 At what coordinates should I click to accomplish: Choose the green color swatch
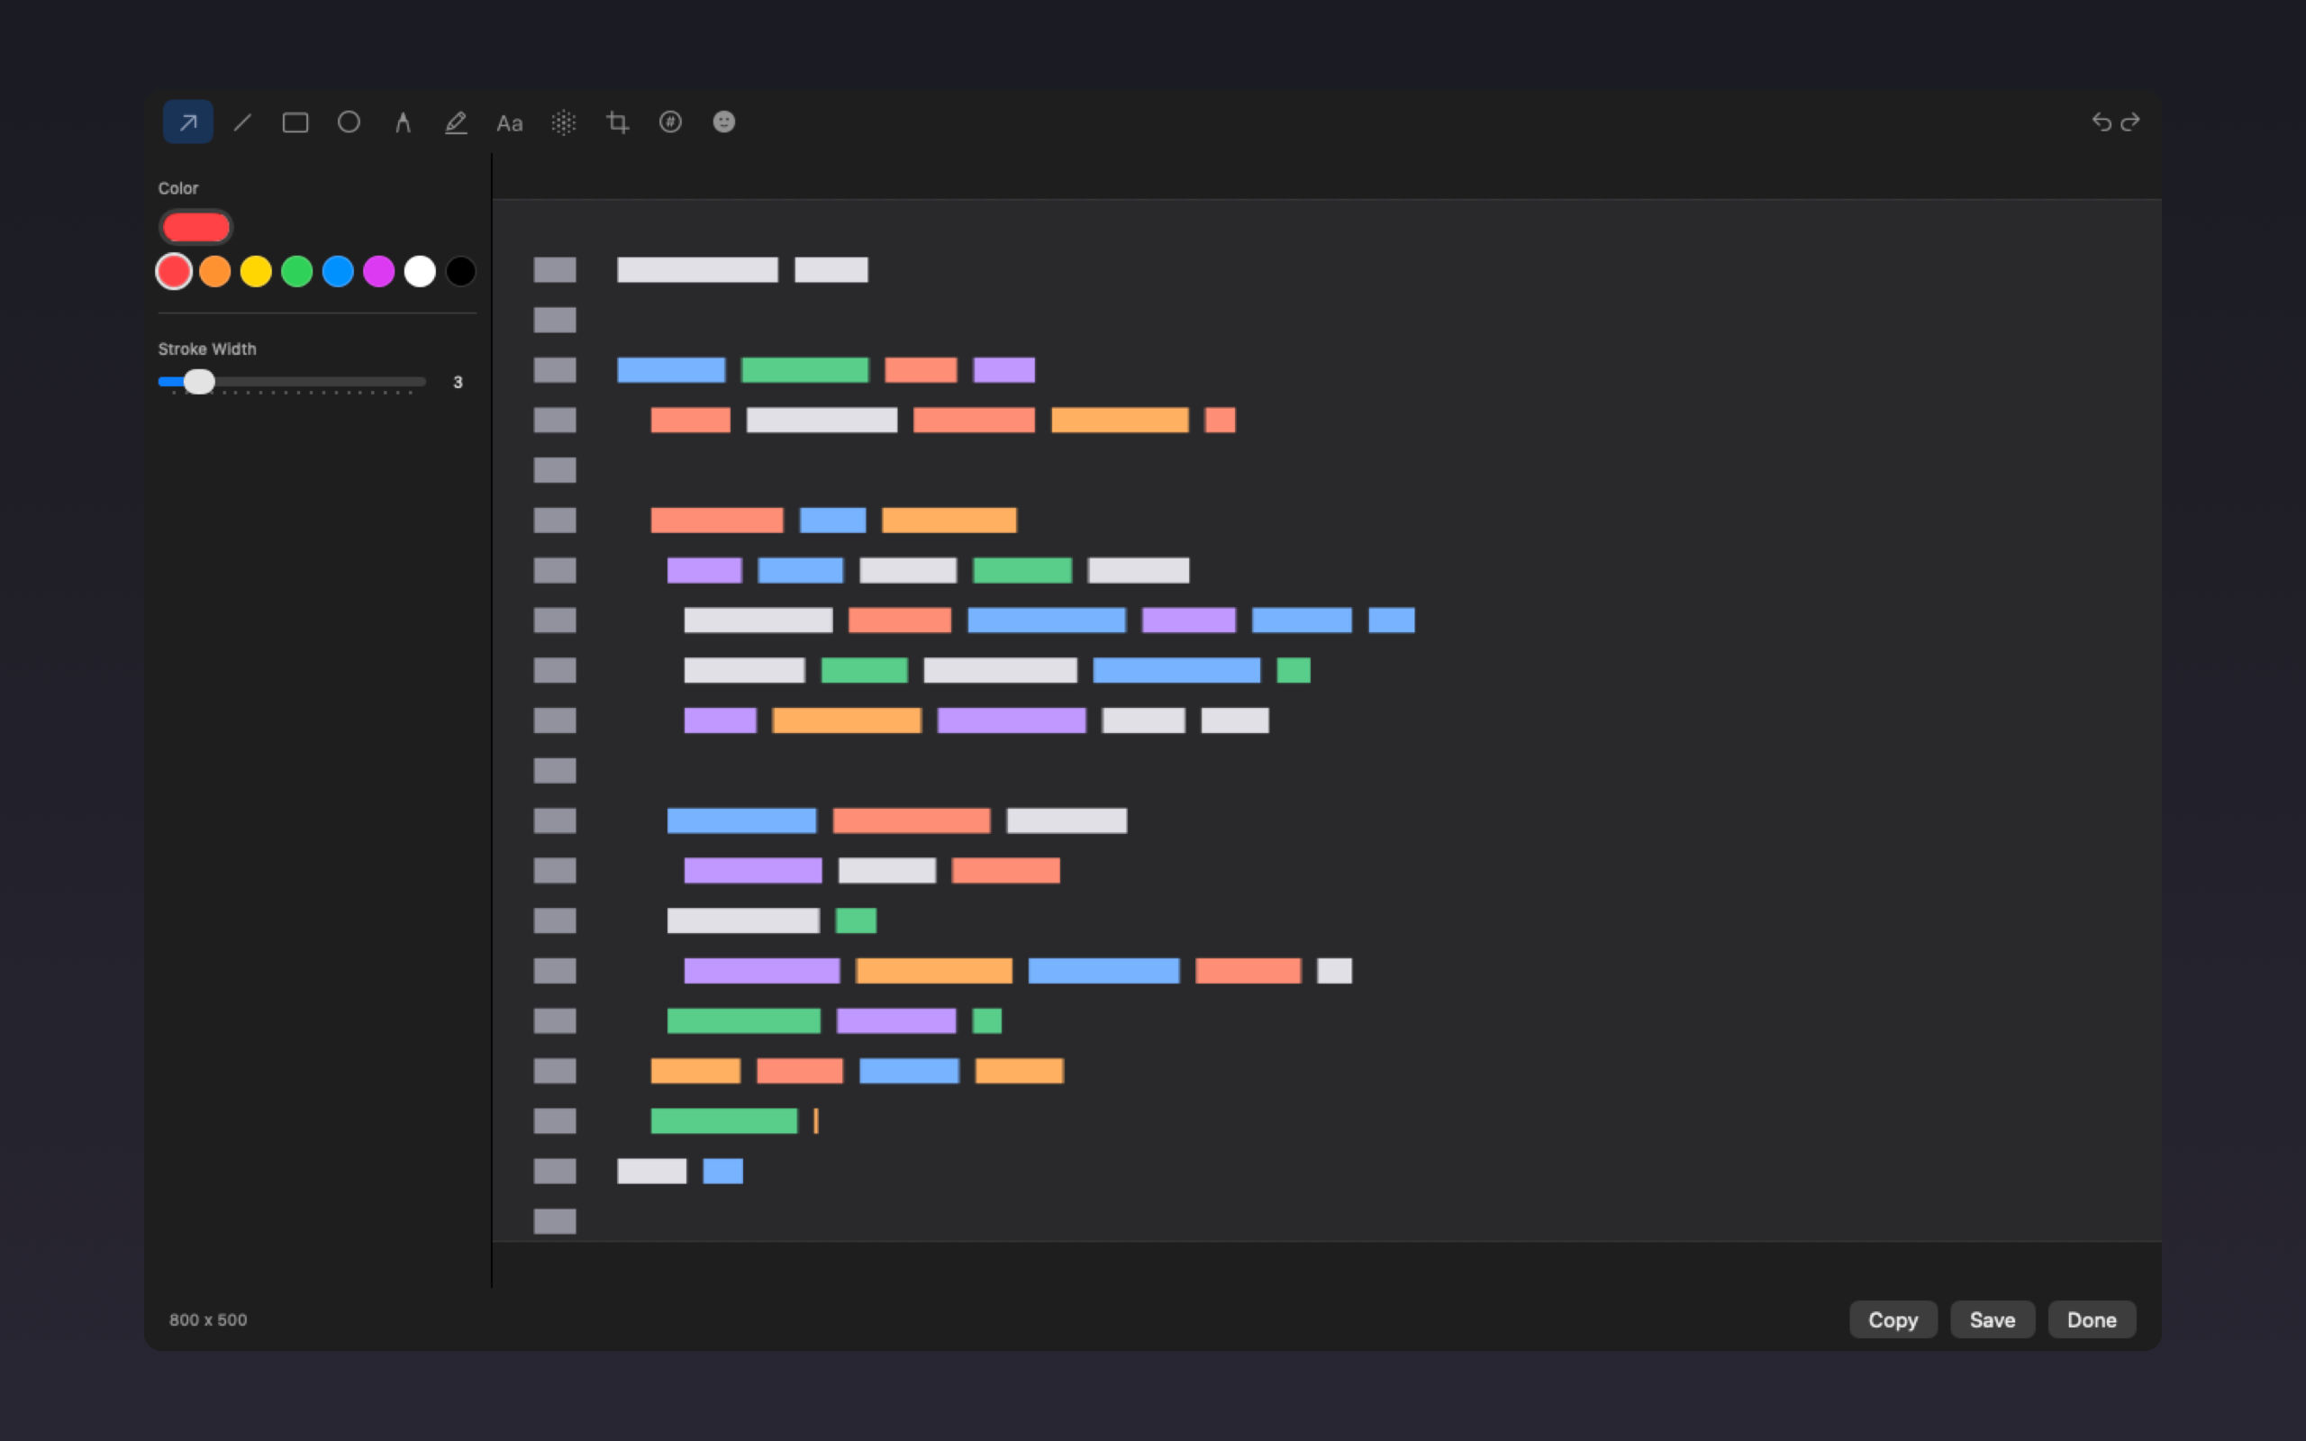click(297, 272)
